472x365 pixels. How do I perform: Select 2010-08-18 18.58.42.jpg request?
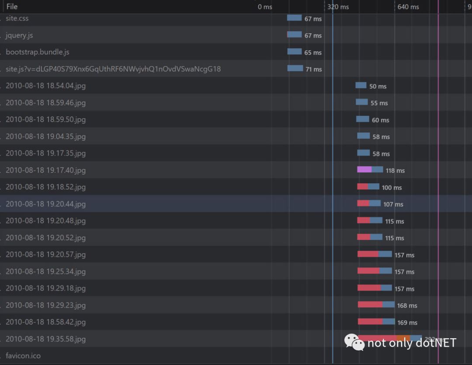236,322
